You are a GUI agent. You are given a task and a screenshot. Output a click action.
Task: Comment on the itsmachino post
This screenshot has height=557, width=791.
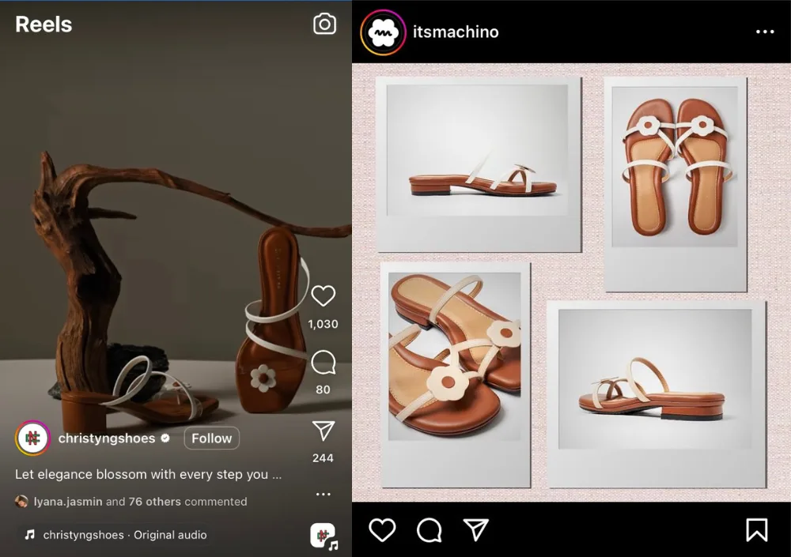click(429, 529)
